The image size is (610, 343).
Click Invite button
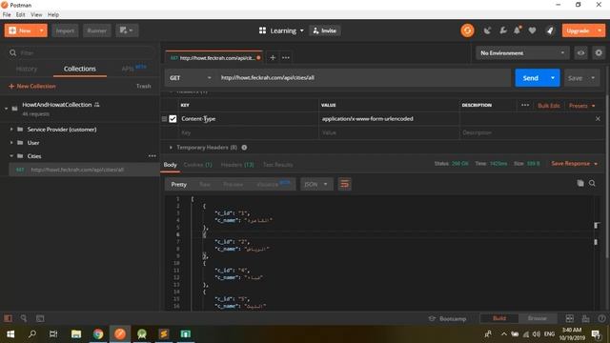pos(325,30)
